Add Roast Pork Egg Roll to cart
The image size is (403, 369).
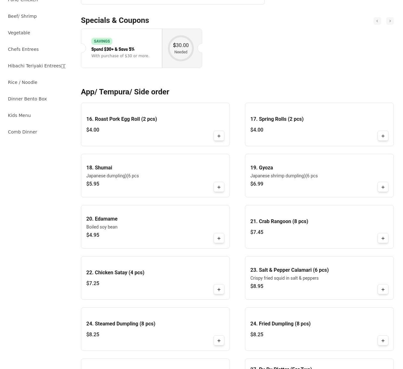[x=219, y=136]
